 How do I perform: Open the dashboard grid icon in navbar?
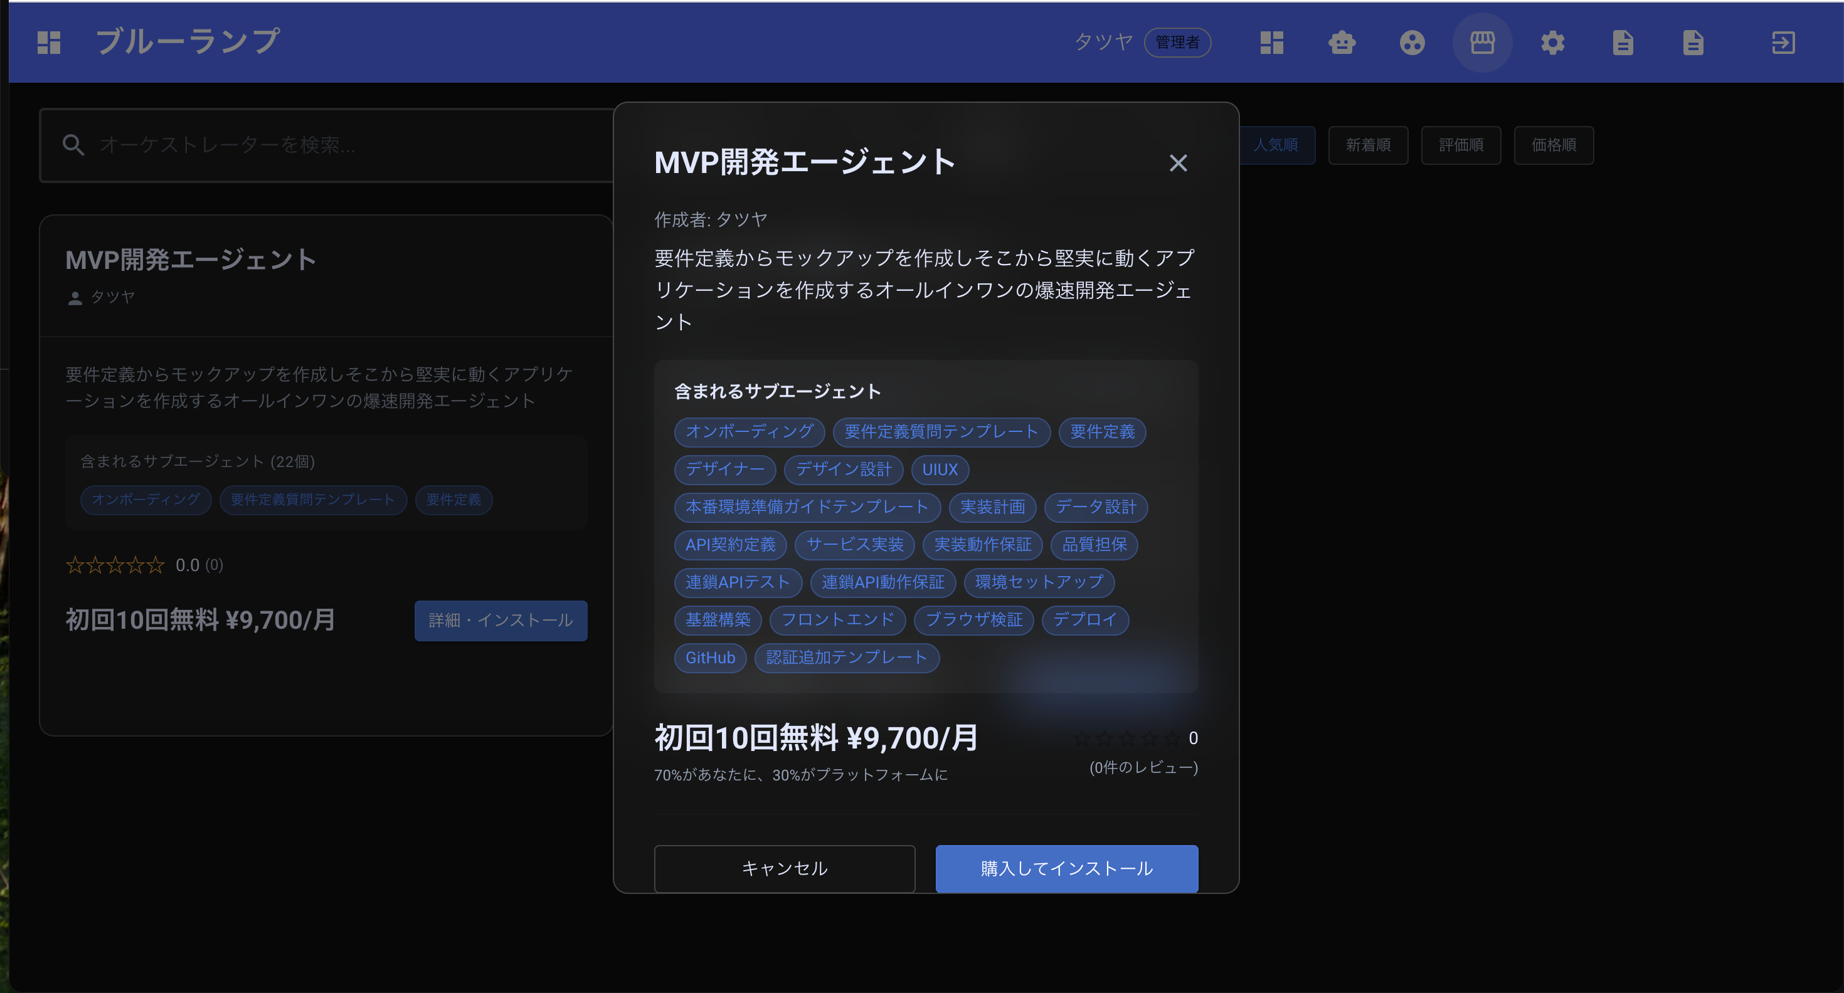[x=1272, y=43]
